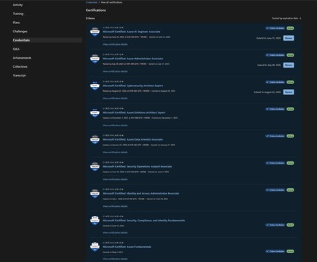Click the 'Extend to June 15, 2026' text
Viewport: 317px width, 262px height.
(x=269, y=38)
